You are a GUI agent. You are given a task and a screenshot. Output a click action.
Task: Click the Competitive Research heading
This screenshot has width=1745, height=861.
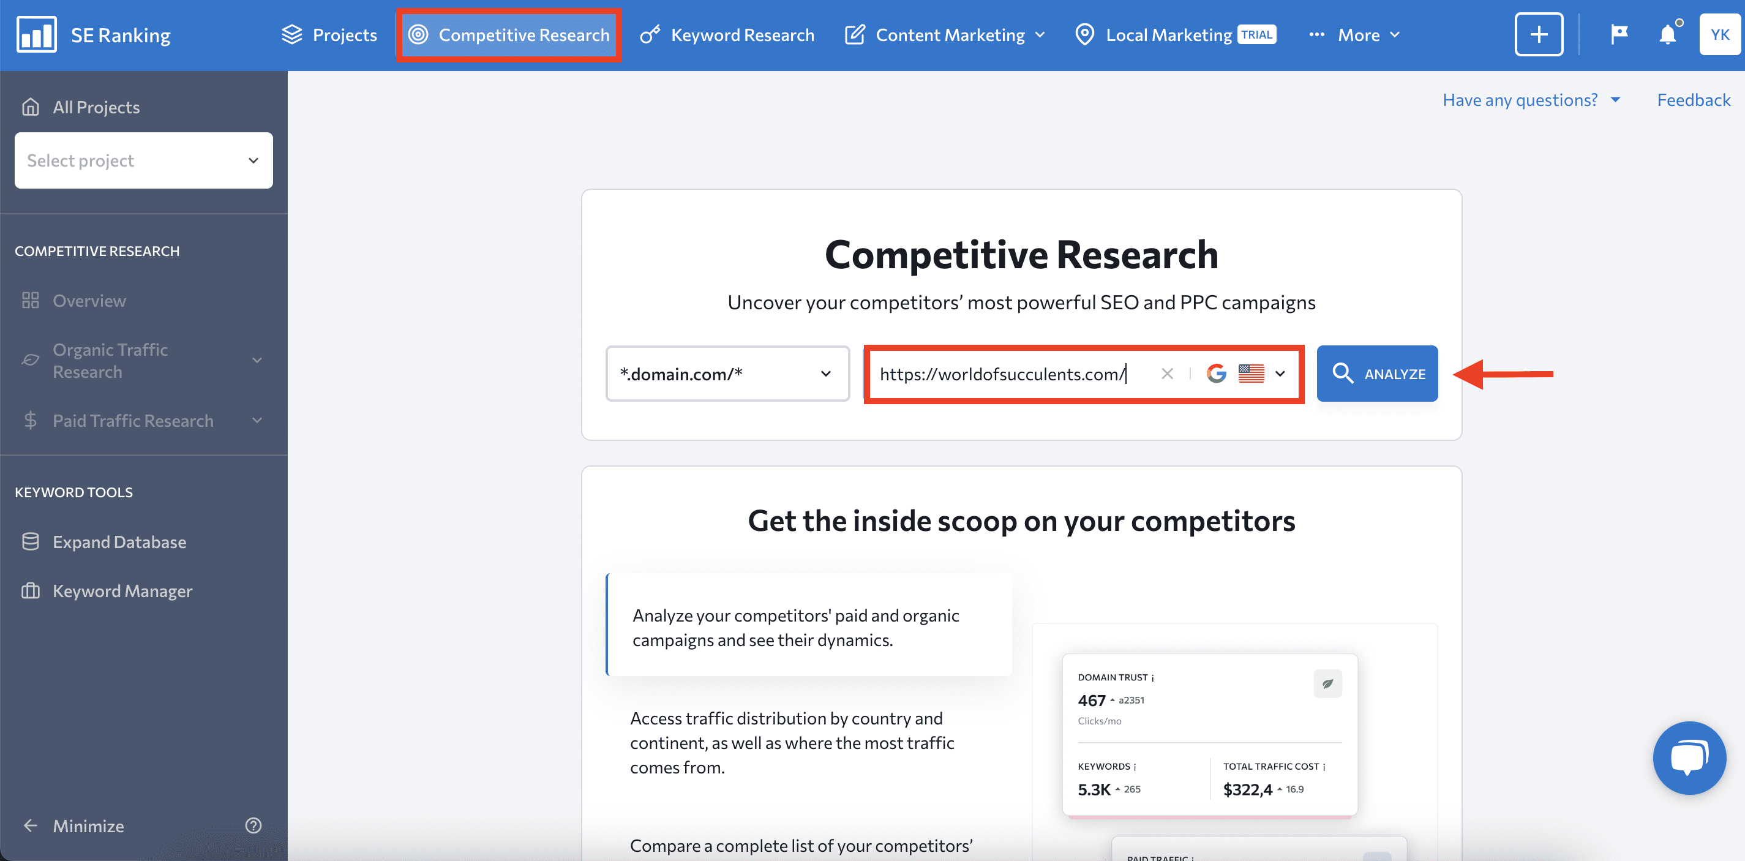(1021, 255)
